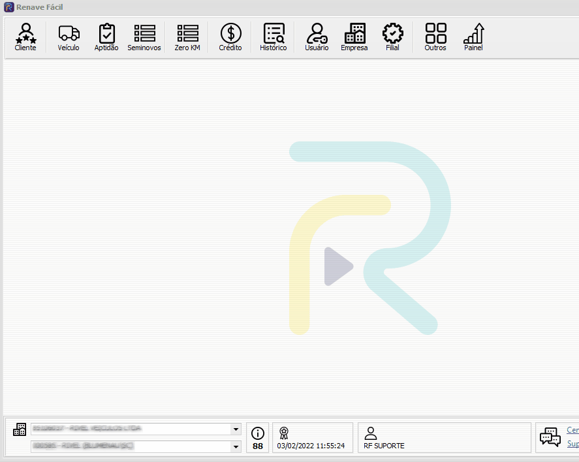Click the number 88 counter

click(258, 446)
